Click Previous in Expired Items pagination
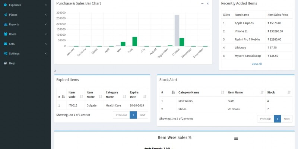Screen dimensions: 298x149 click(121, 115)
